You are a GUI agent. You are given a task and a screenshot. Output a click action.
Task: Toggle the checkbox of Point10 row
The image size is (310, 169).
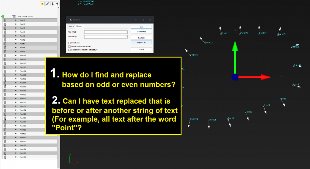click(x=5, y=55)
